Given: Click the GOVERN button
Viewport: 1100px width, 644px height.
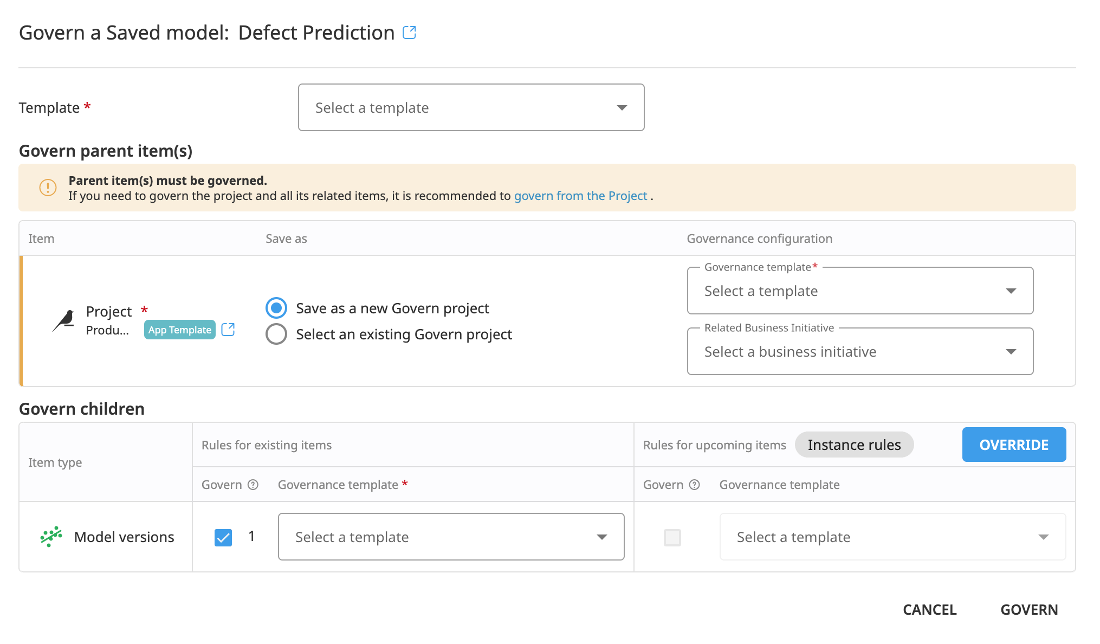Looking at the screenshot, I should click(1030, 609).
